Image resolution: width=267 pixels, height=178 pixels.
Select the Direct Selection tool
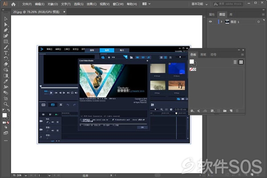(6, 25)
